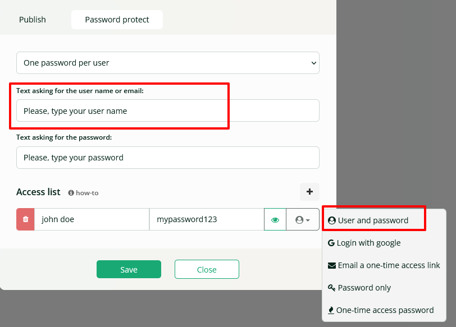This screenshot has height=327, width=456.
Task: Click the pen icon on One-time access password
Action: pos(331,310)
